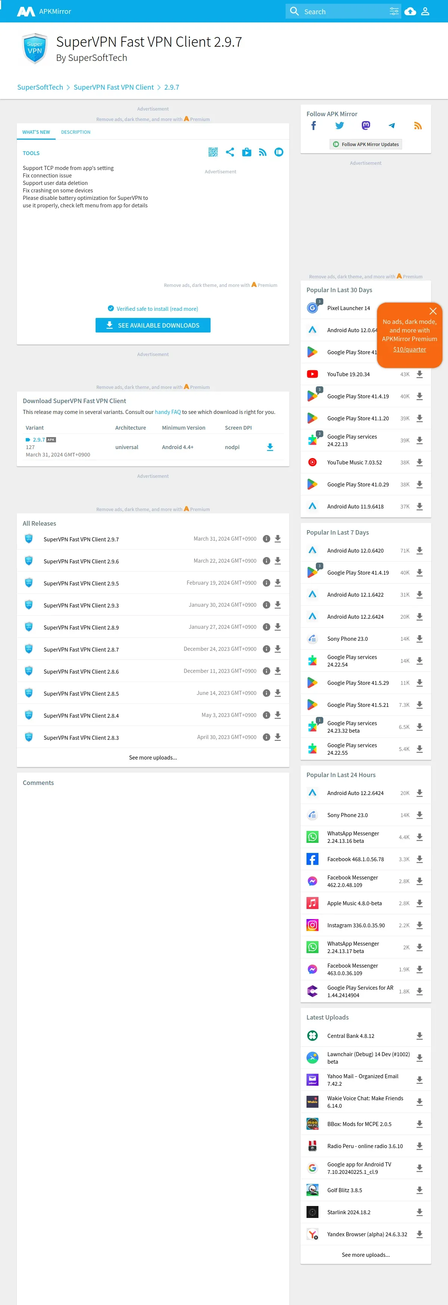The width and height of the screenshot is (448, 1305).
Task: Open Yandex Browser (alpha) 24.6.3.32 entry
Action: point(367,1234)
